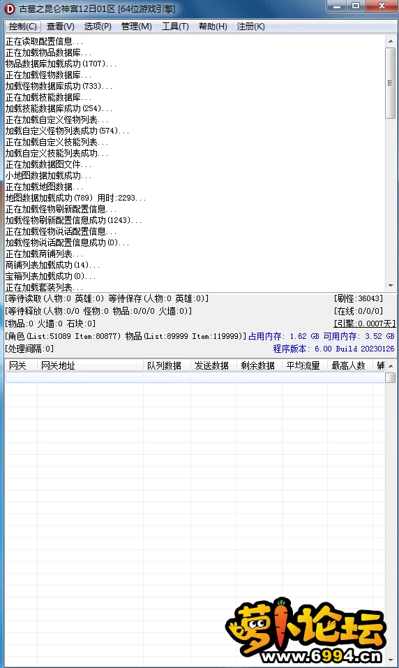
Task: Sort by the 队列数据 column header
Action: click(167, 365)
